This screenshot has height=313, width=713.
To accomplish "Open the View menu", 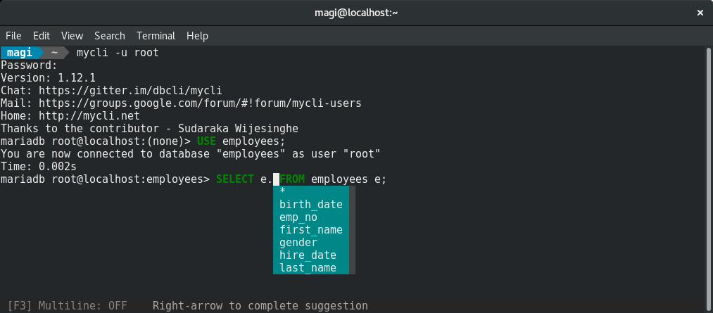I will tap(72, 36).
